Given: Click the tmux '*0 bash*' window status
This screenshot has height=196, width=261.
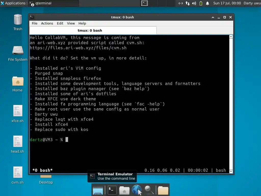Looking at the screenshot, I should point(43,170).
